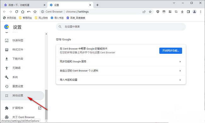Open a new tab with plus button
The height and width of the screenshot is (123, 205).
(x=97, y=5)
